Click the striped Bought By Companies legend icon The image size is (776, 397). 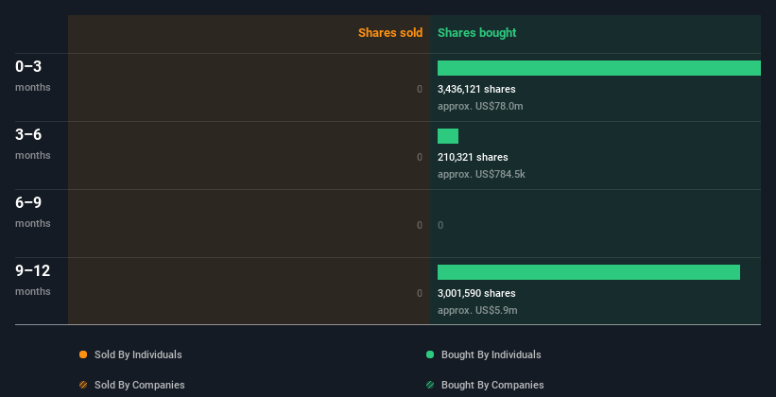click(x=430, y=385)
